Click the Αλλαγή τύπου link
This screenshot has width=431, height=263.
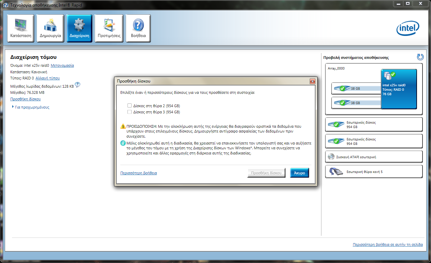point(48,78)
